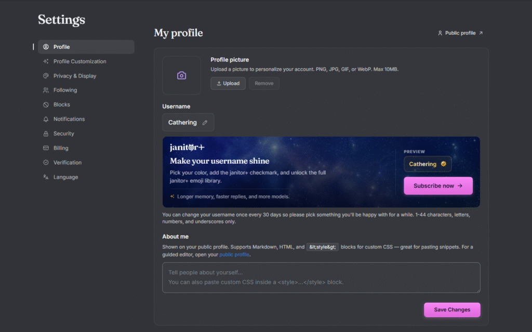Click the Privacy & Display palette icon
Screen dimensions: 532x332
46,76
